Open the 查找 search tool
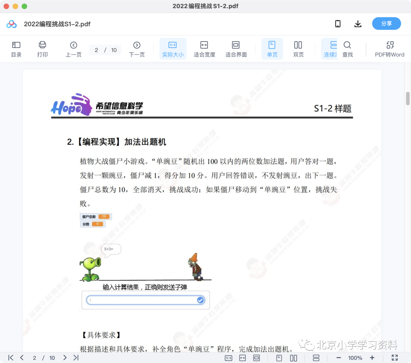The width and height of the screenshot is (411, 363). coord(347,49)
